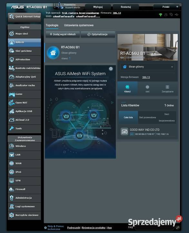Switch to the Ustawienia systemowe tab
The image size is (189, 233).
pos(79,25)
